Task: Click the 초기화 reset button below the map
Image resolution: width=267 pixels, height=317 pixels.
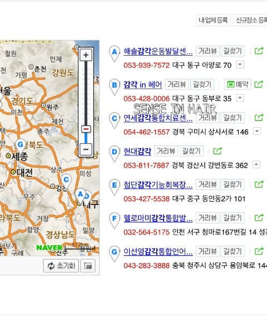Action: [x=61, y=266]
